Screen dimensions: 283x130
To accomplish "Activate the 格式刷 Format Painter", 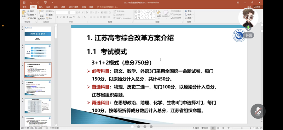I will click(32, 18).
